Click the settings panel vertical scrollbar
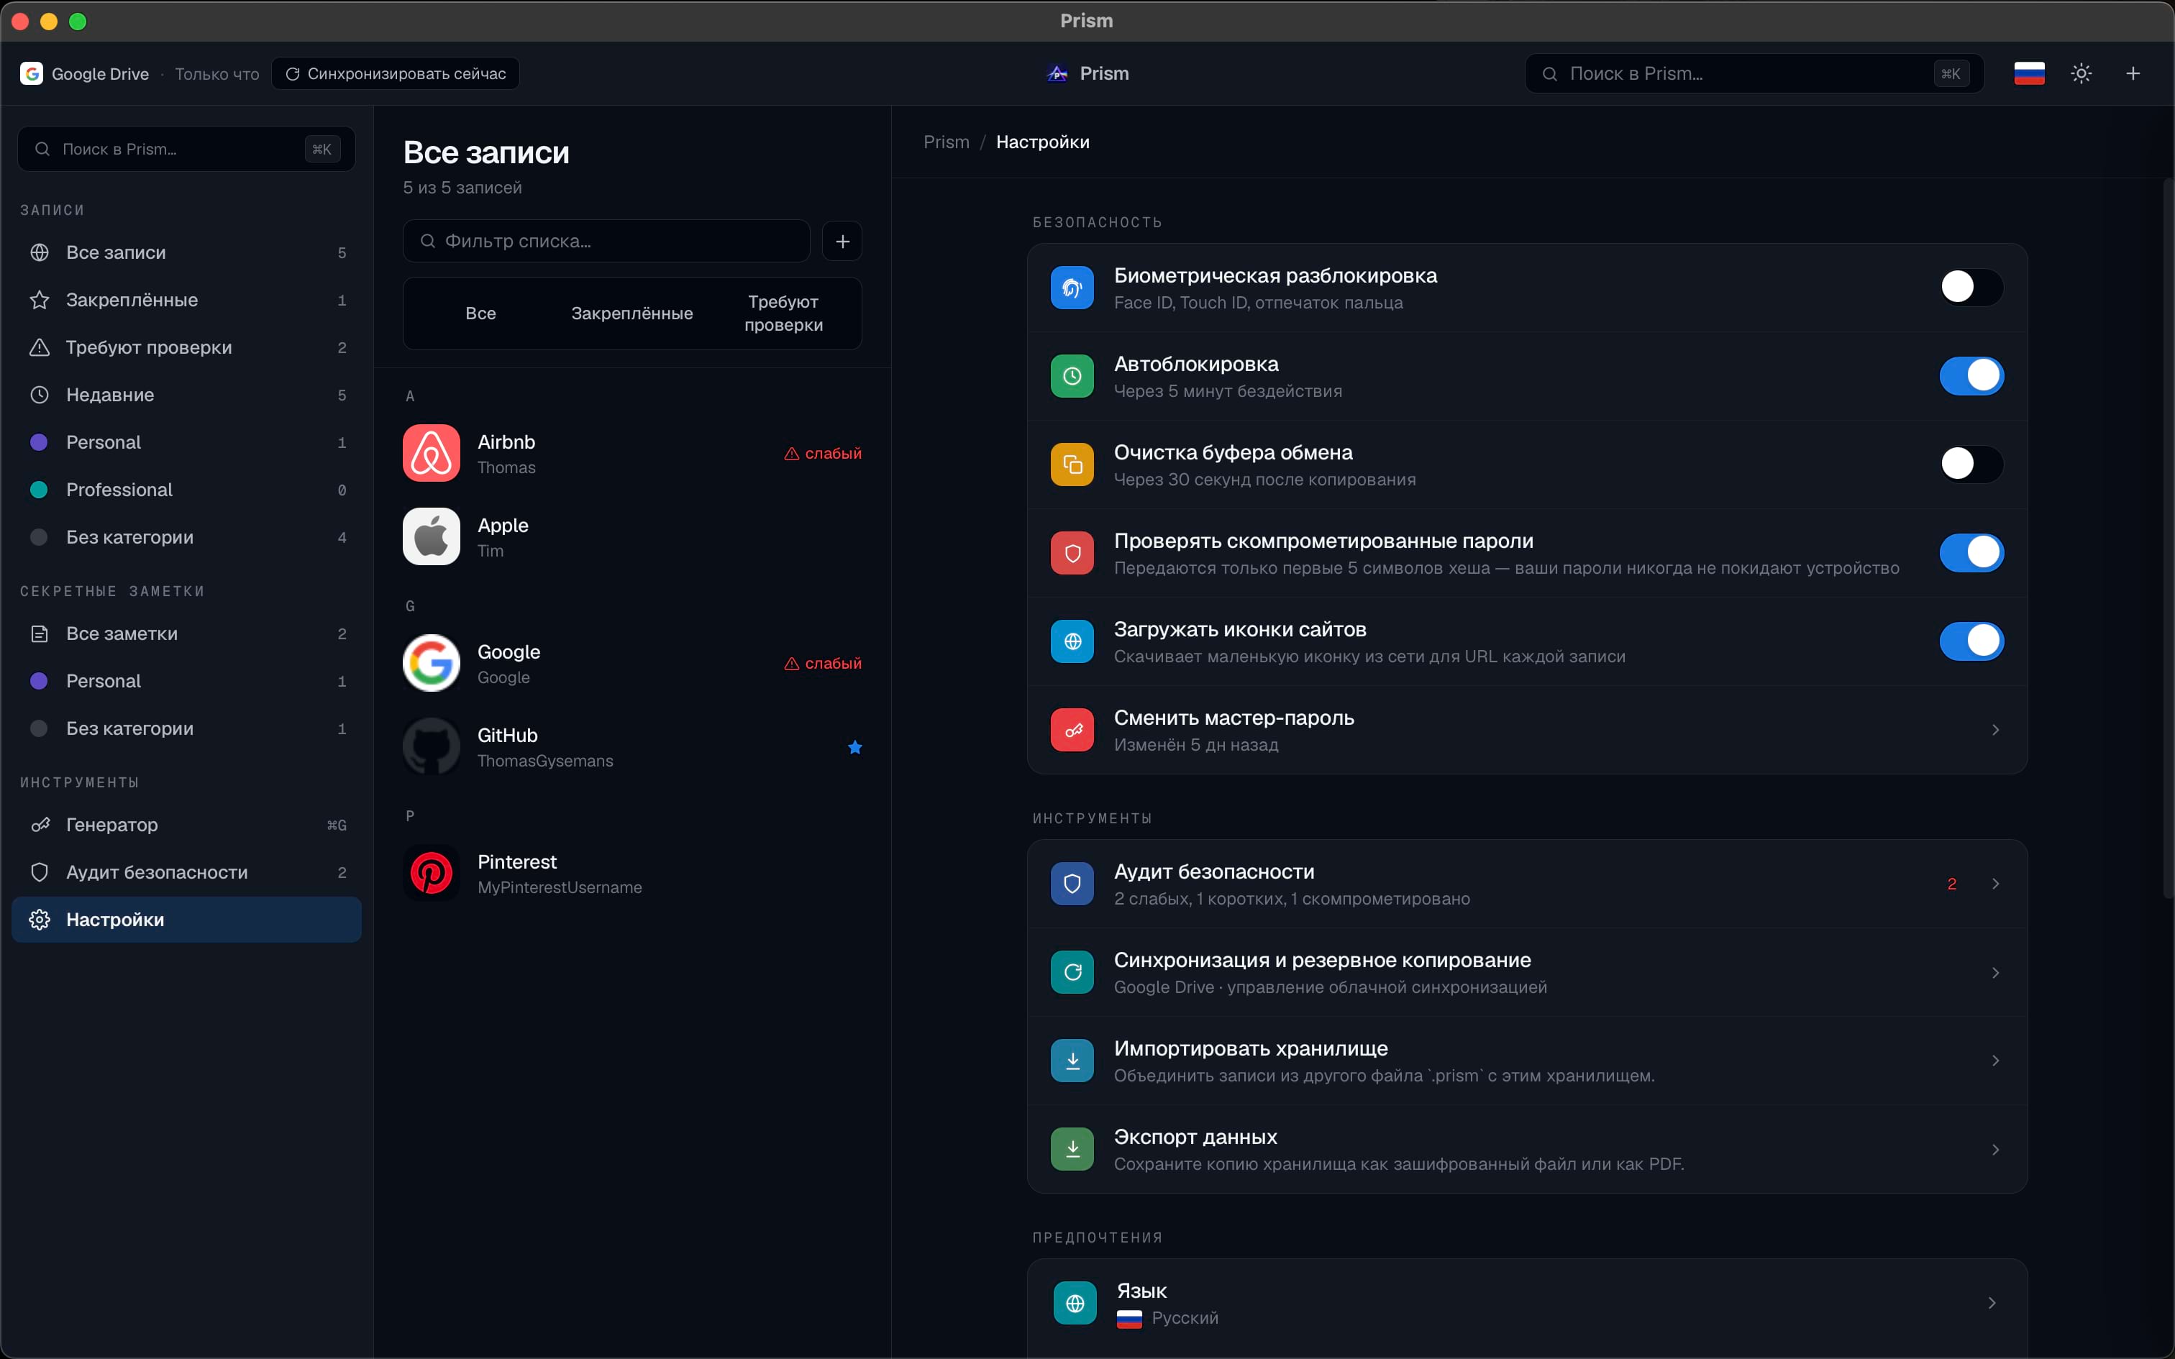This screenshot has width=2175, height=1359. tap(2167, 539)
